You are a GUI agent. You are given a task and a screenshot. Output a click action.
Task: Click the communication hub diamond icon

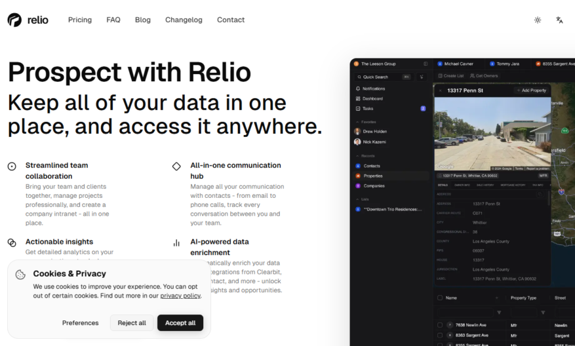coord(176,166)
